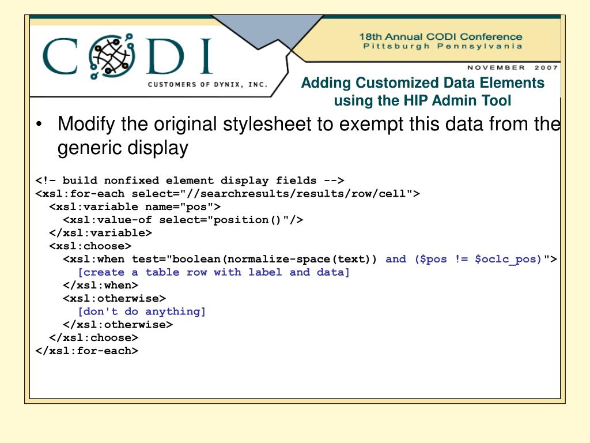
Task: Click the closing '</xsl:for-each>' tag
Action: pyautogui.click(x=87, y=351)
